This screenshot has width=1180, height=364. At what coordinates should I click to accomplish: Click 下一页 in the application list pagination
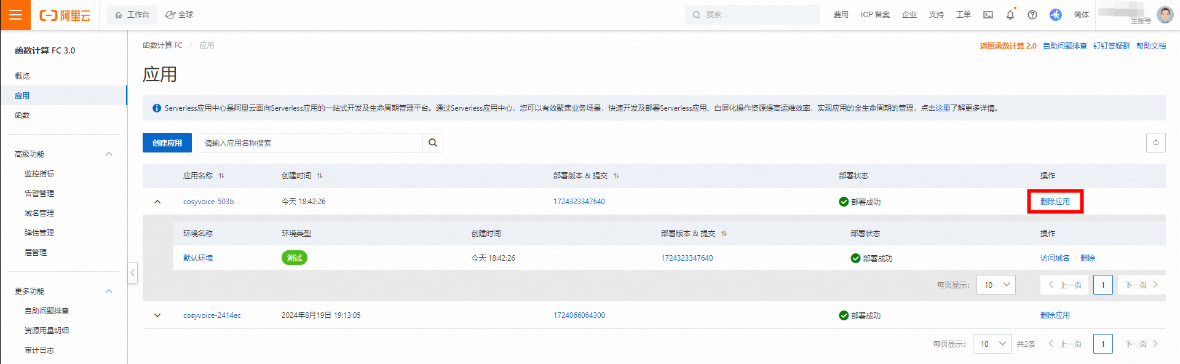tap(1141, 344)
